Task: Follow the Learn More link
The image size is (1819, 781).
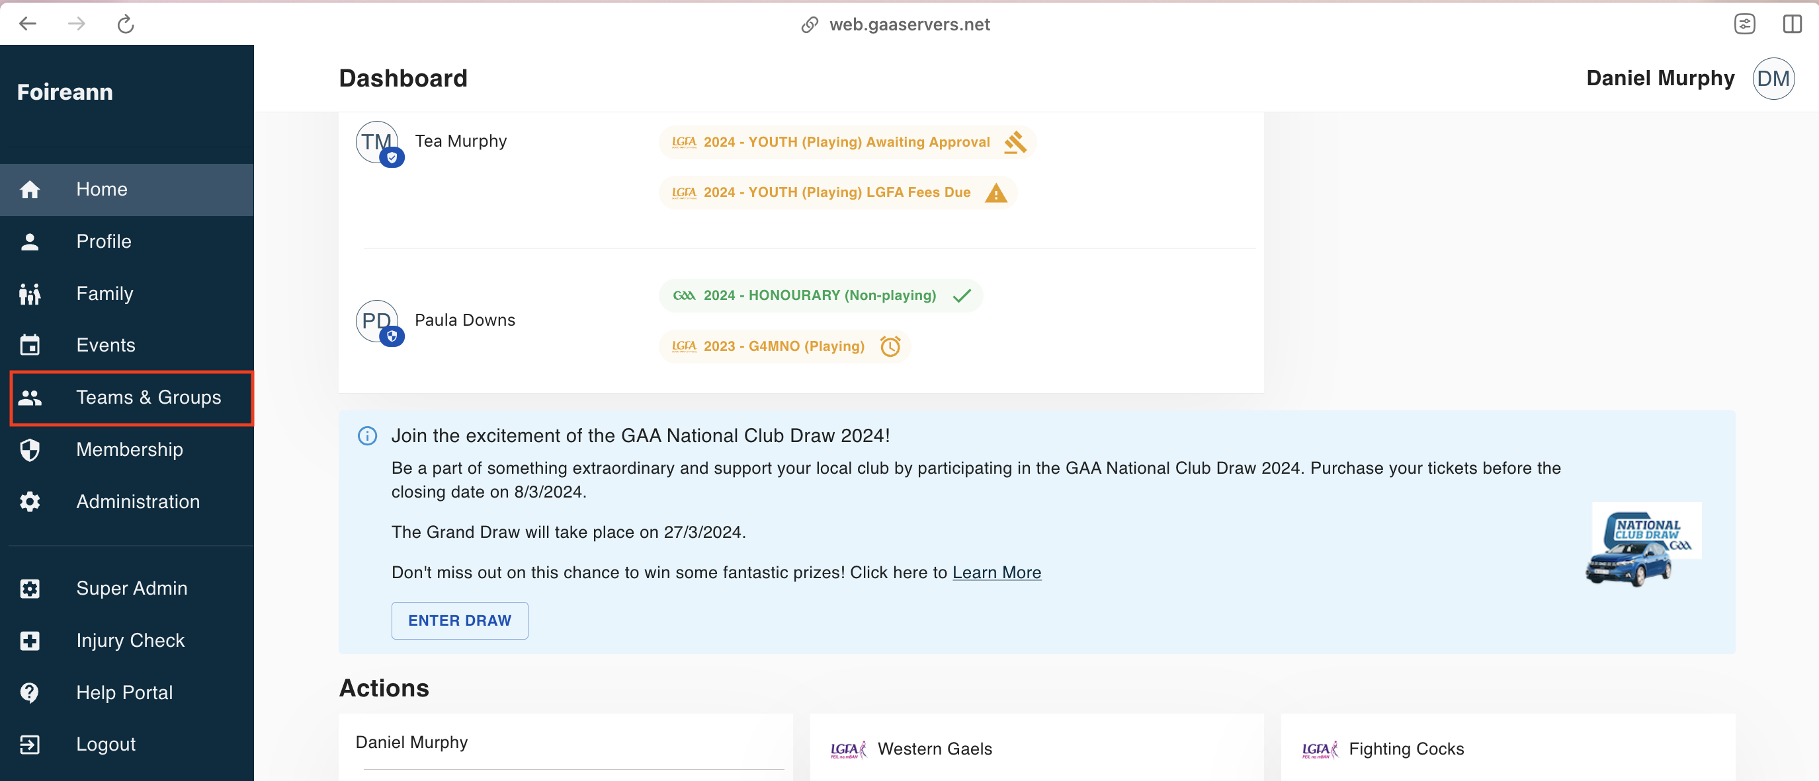Action: tap(996, 573)
